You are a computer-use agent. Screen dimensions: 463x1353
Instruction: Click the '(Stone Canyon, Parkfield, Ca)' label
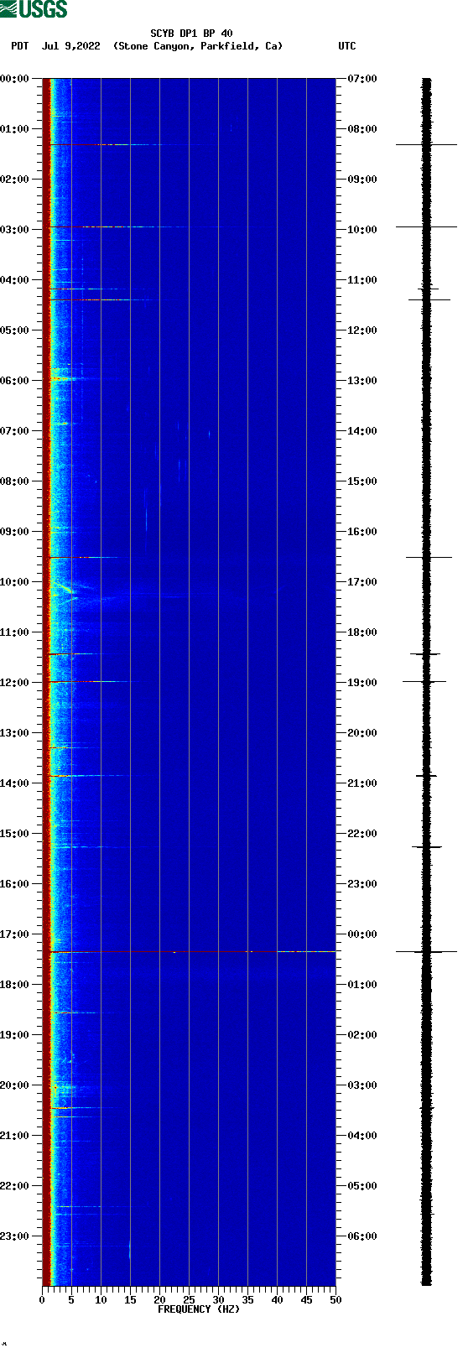(198, 46)
